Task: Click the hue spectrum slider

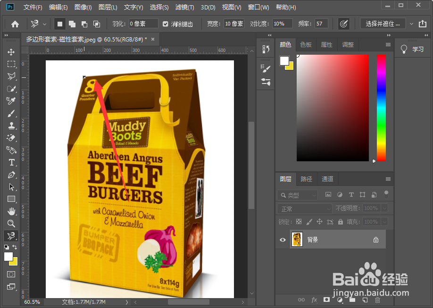Action: click(382, 108)
